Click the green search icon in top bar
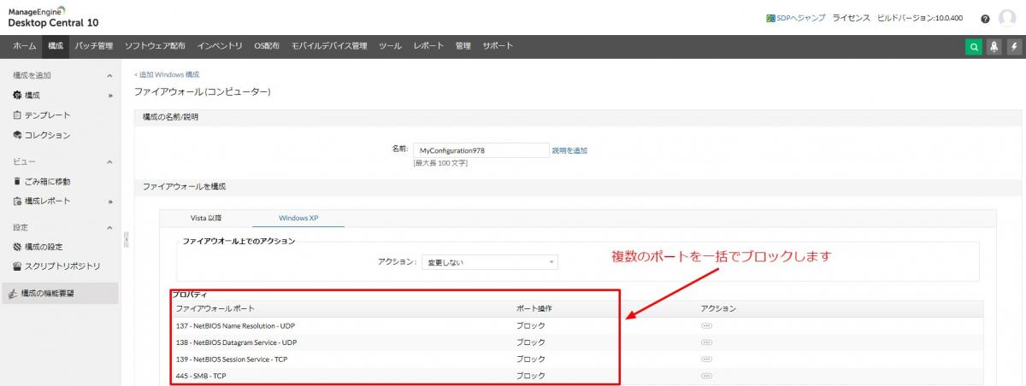The image size is (1026, 386). (974, 47)
